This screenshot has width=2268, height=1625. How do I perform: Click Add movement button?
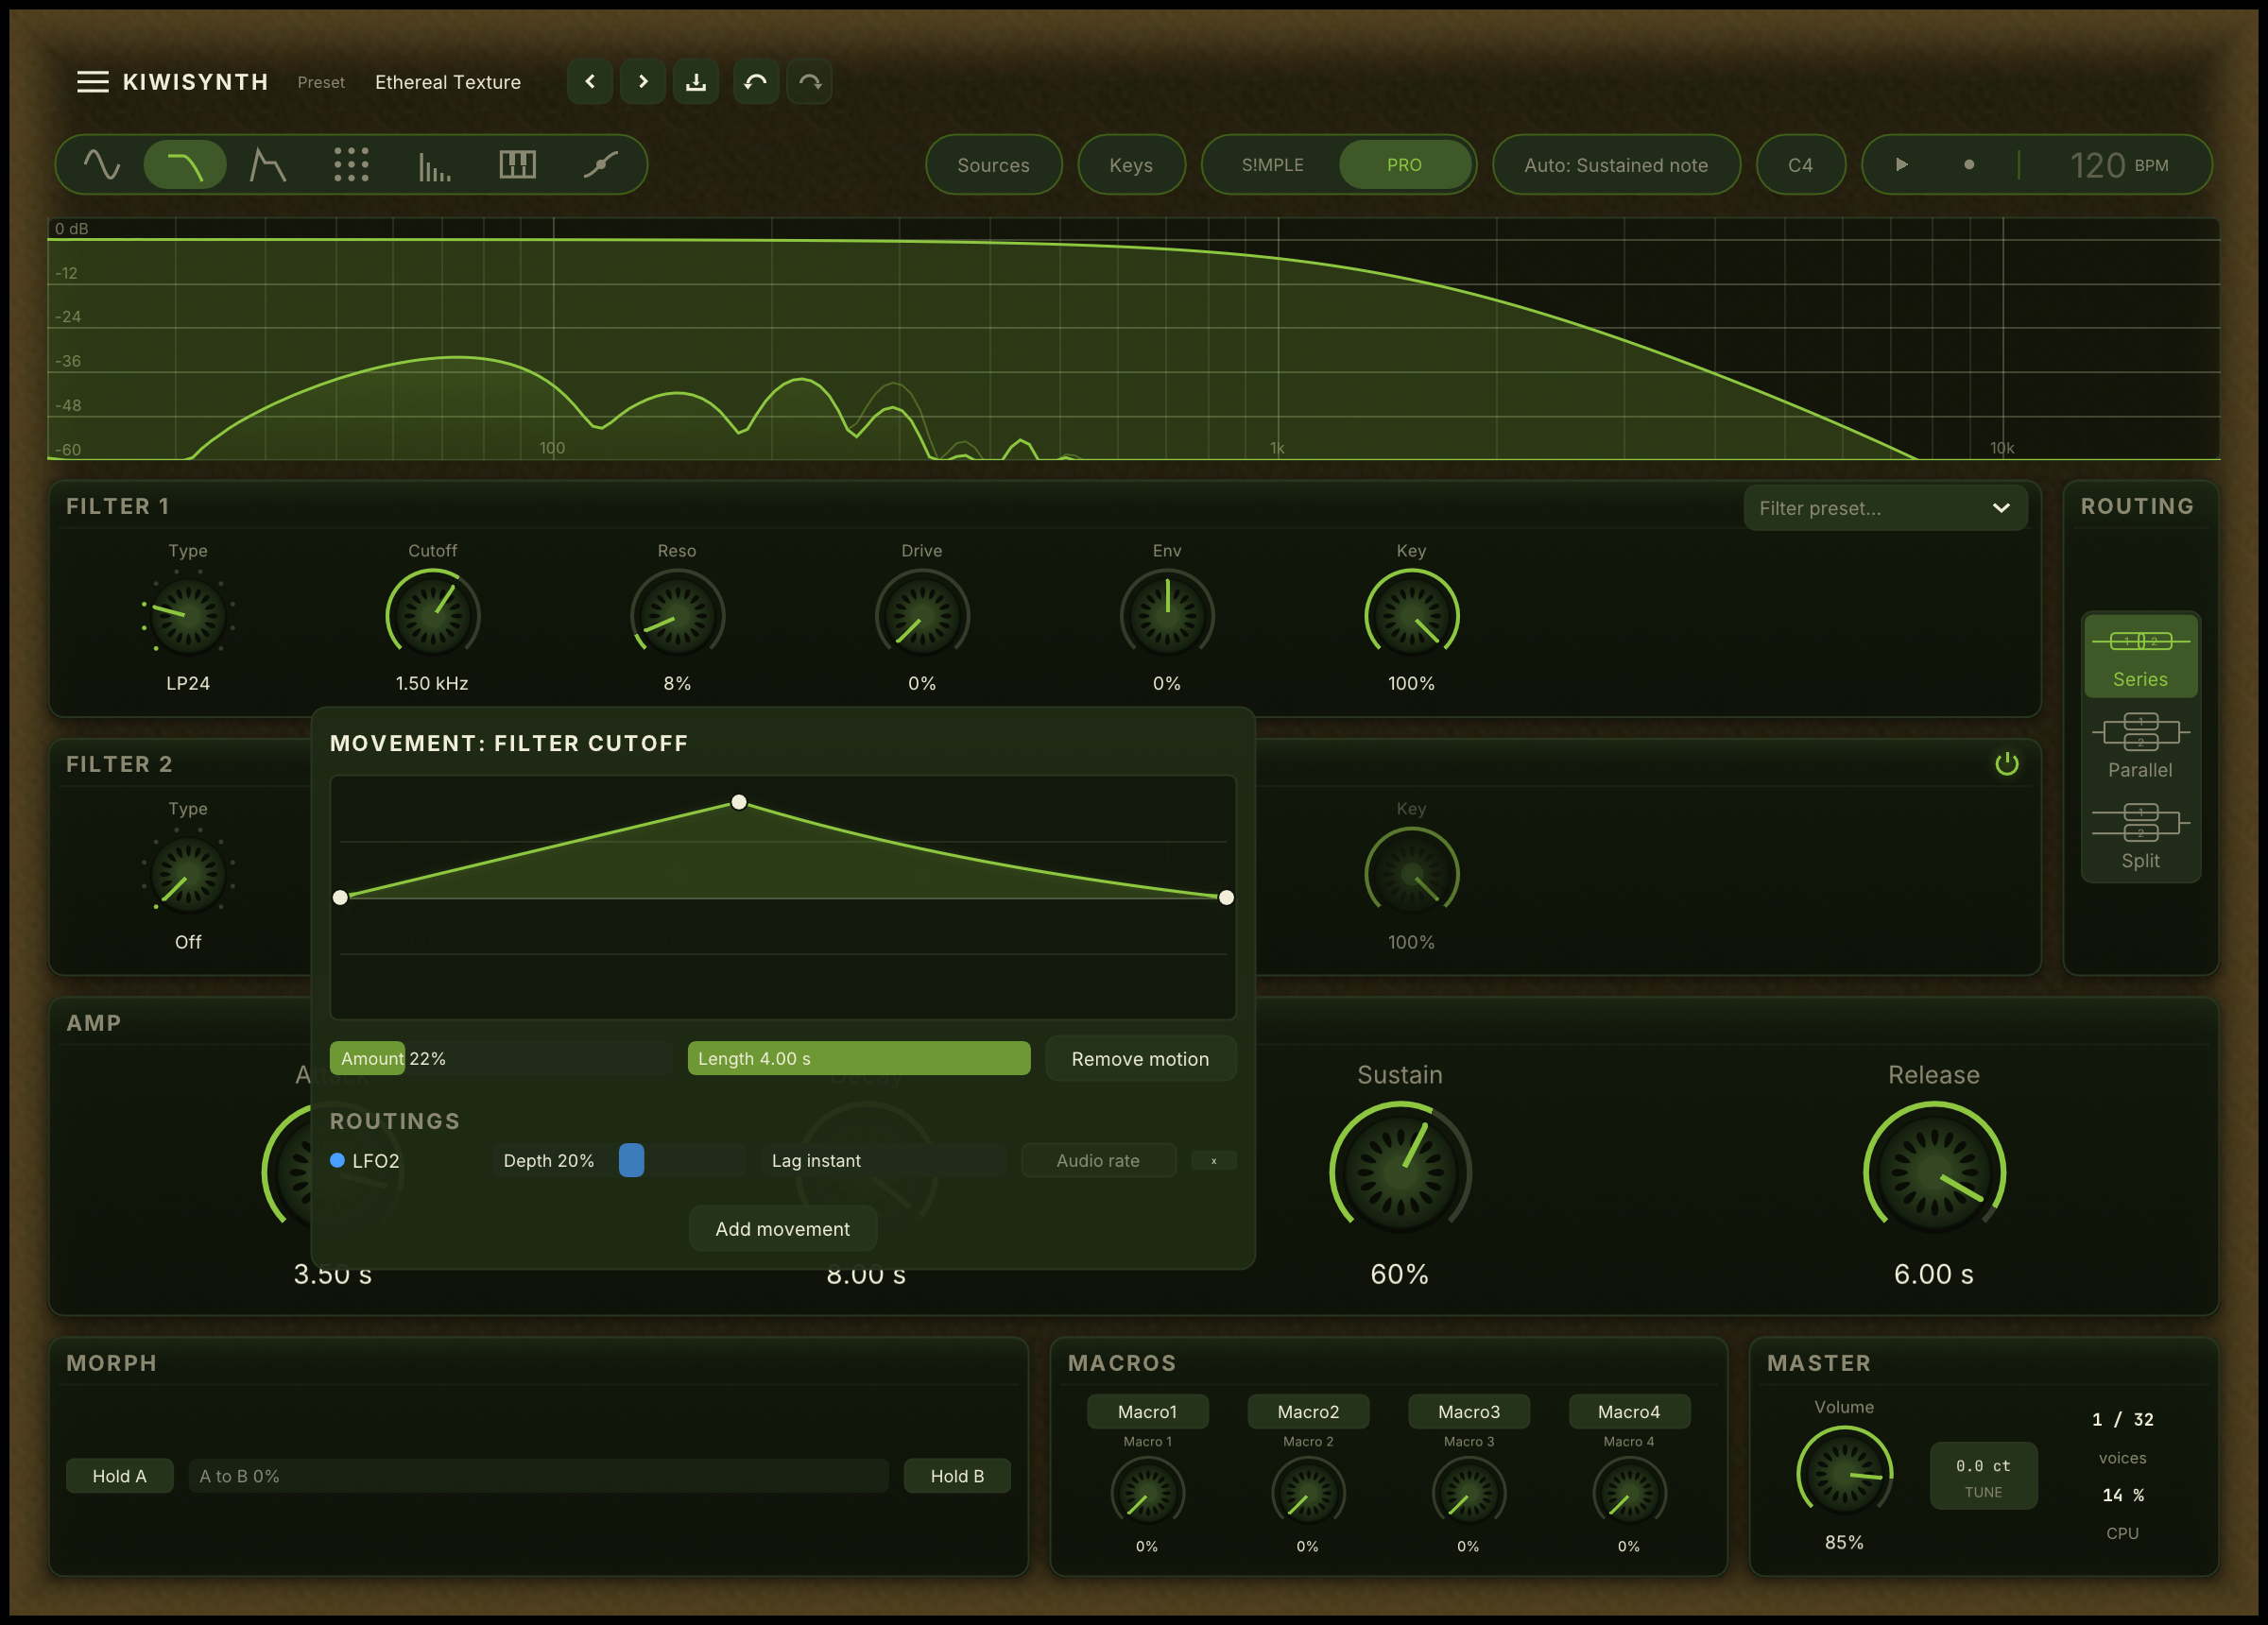coord(783,1229)
